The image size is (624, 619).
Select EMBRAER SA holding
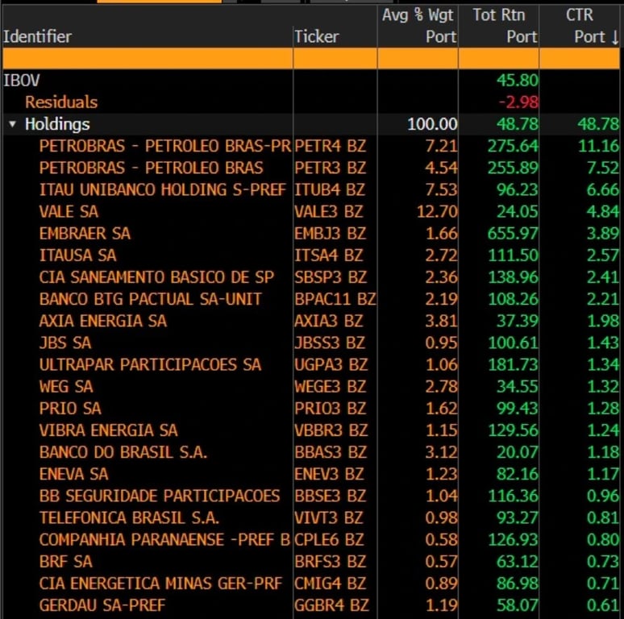pos(85,234)
